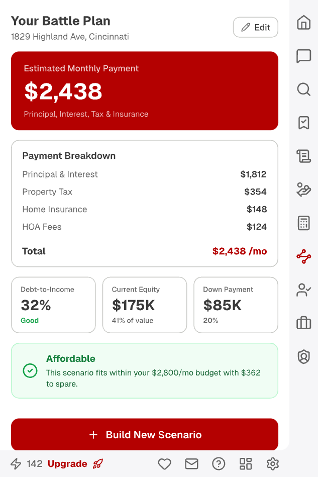Viewport: 318px width, 477px height.
Task: Select the hand-with-coin lending icon
Action: [303, 189]
